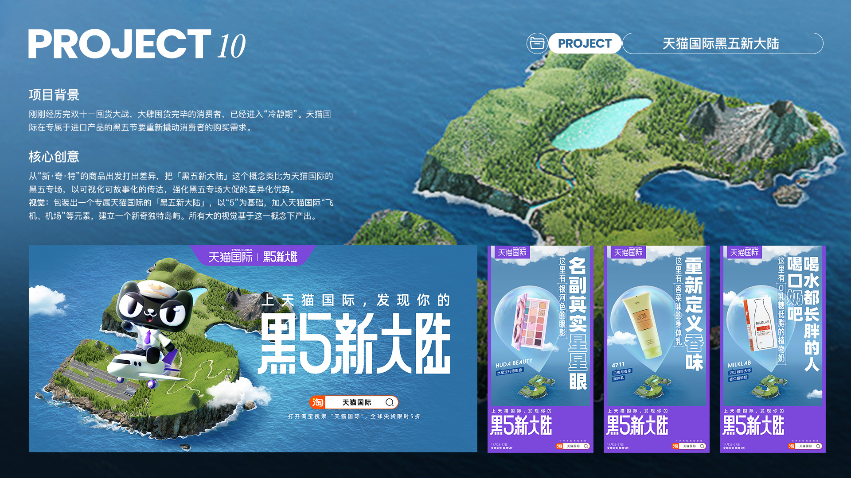This screenshot has height=478, width=851.
Task: Click 天猫国际 logo tag on body lotion poster
Action: coord(628,252)
